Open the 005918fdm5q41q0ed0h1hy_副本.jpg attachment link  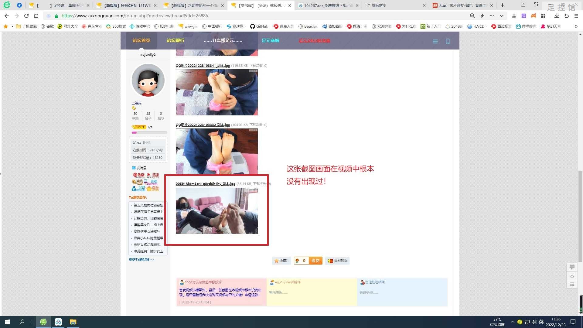pyautogui.click(x=205, y=184)
